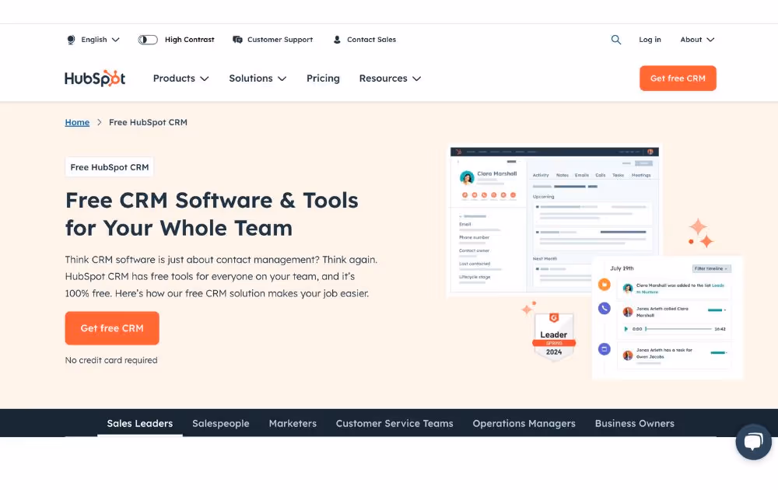This screenshot has width=778, height=490.
Task: Click the audio play button in timeline
Action: tap(626, 329)
